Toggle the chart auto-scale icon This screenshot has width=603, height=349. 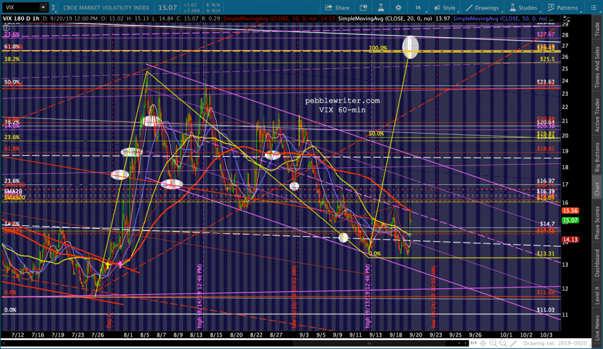[566, 19]
